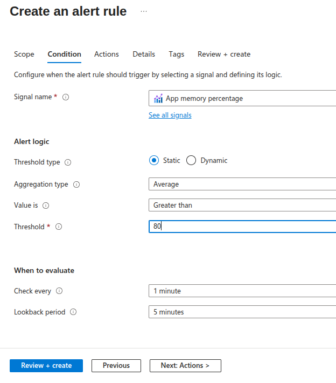336x383 pixels.
Task: Click the See all signals link
Action: tap(170, 115)
